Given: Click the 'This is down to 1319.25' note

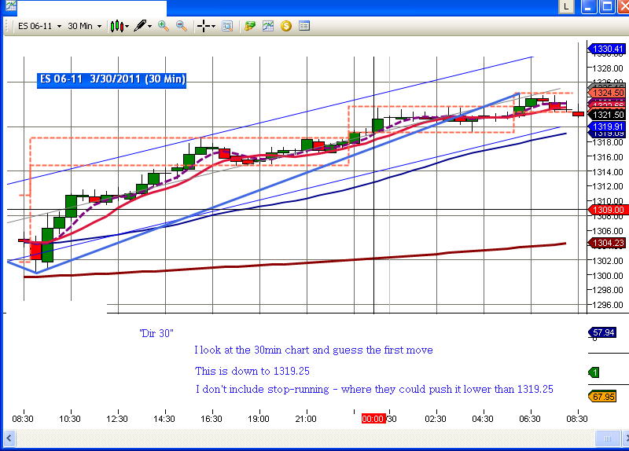Looking at the screenshot, I should pyautogui.click(x=252, y=371).
